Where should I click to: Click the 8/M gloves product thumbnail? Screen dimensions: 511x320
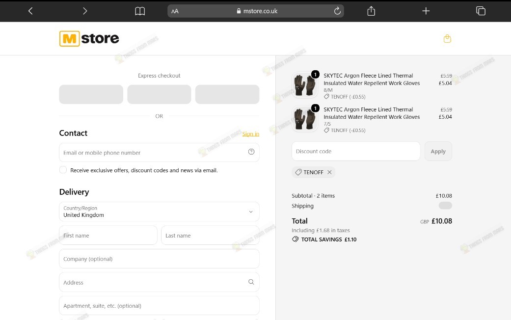[305, 85]
